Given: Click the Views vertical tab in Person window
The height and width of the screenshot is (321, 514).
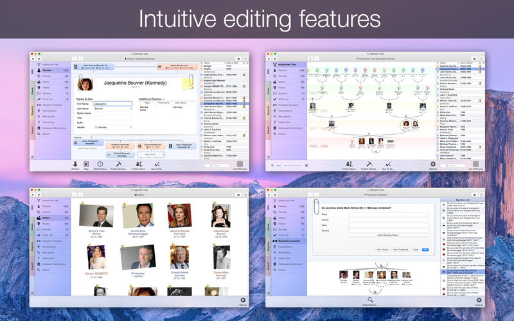Looking at the screenshot, I should (32, 91).
